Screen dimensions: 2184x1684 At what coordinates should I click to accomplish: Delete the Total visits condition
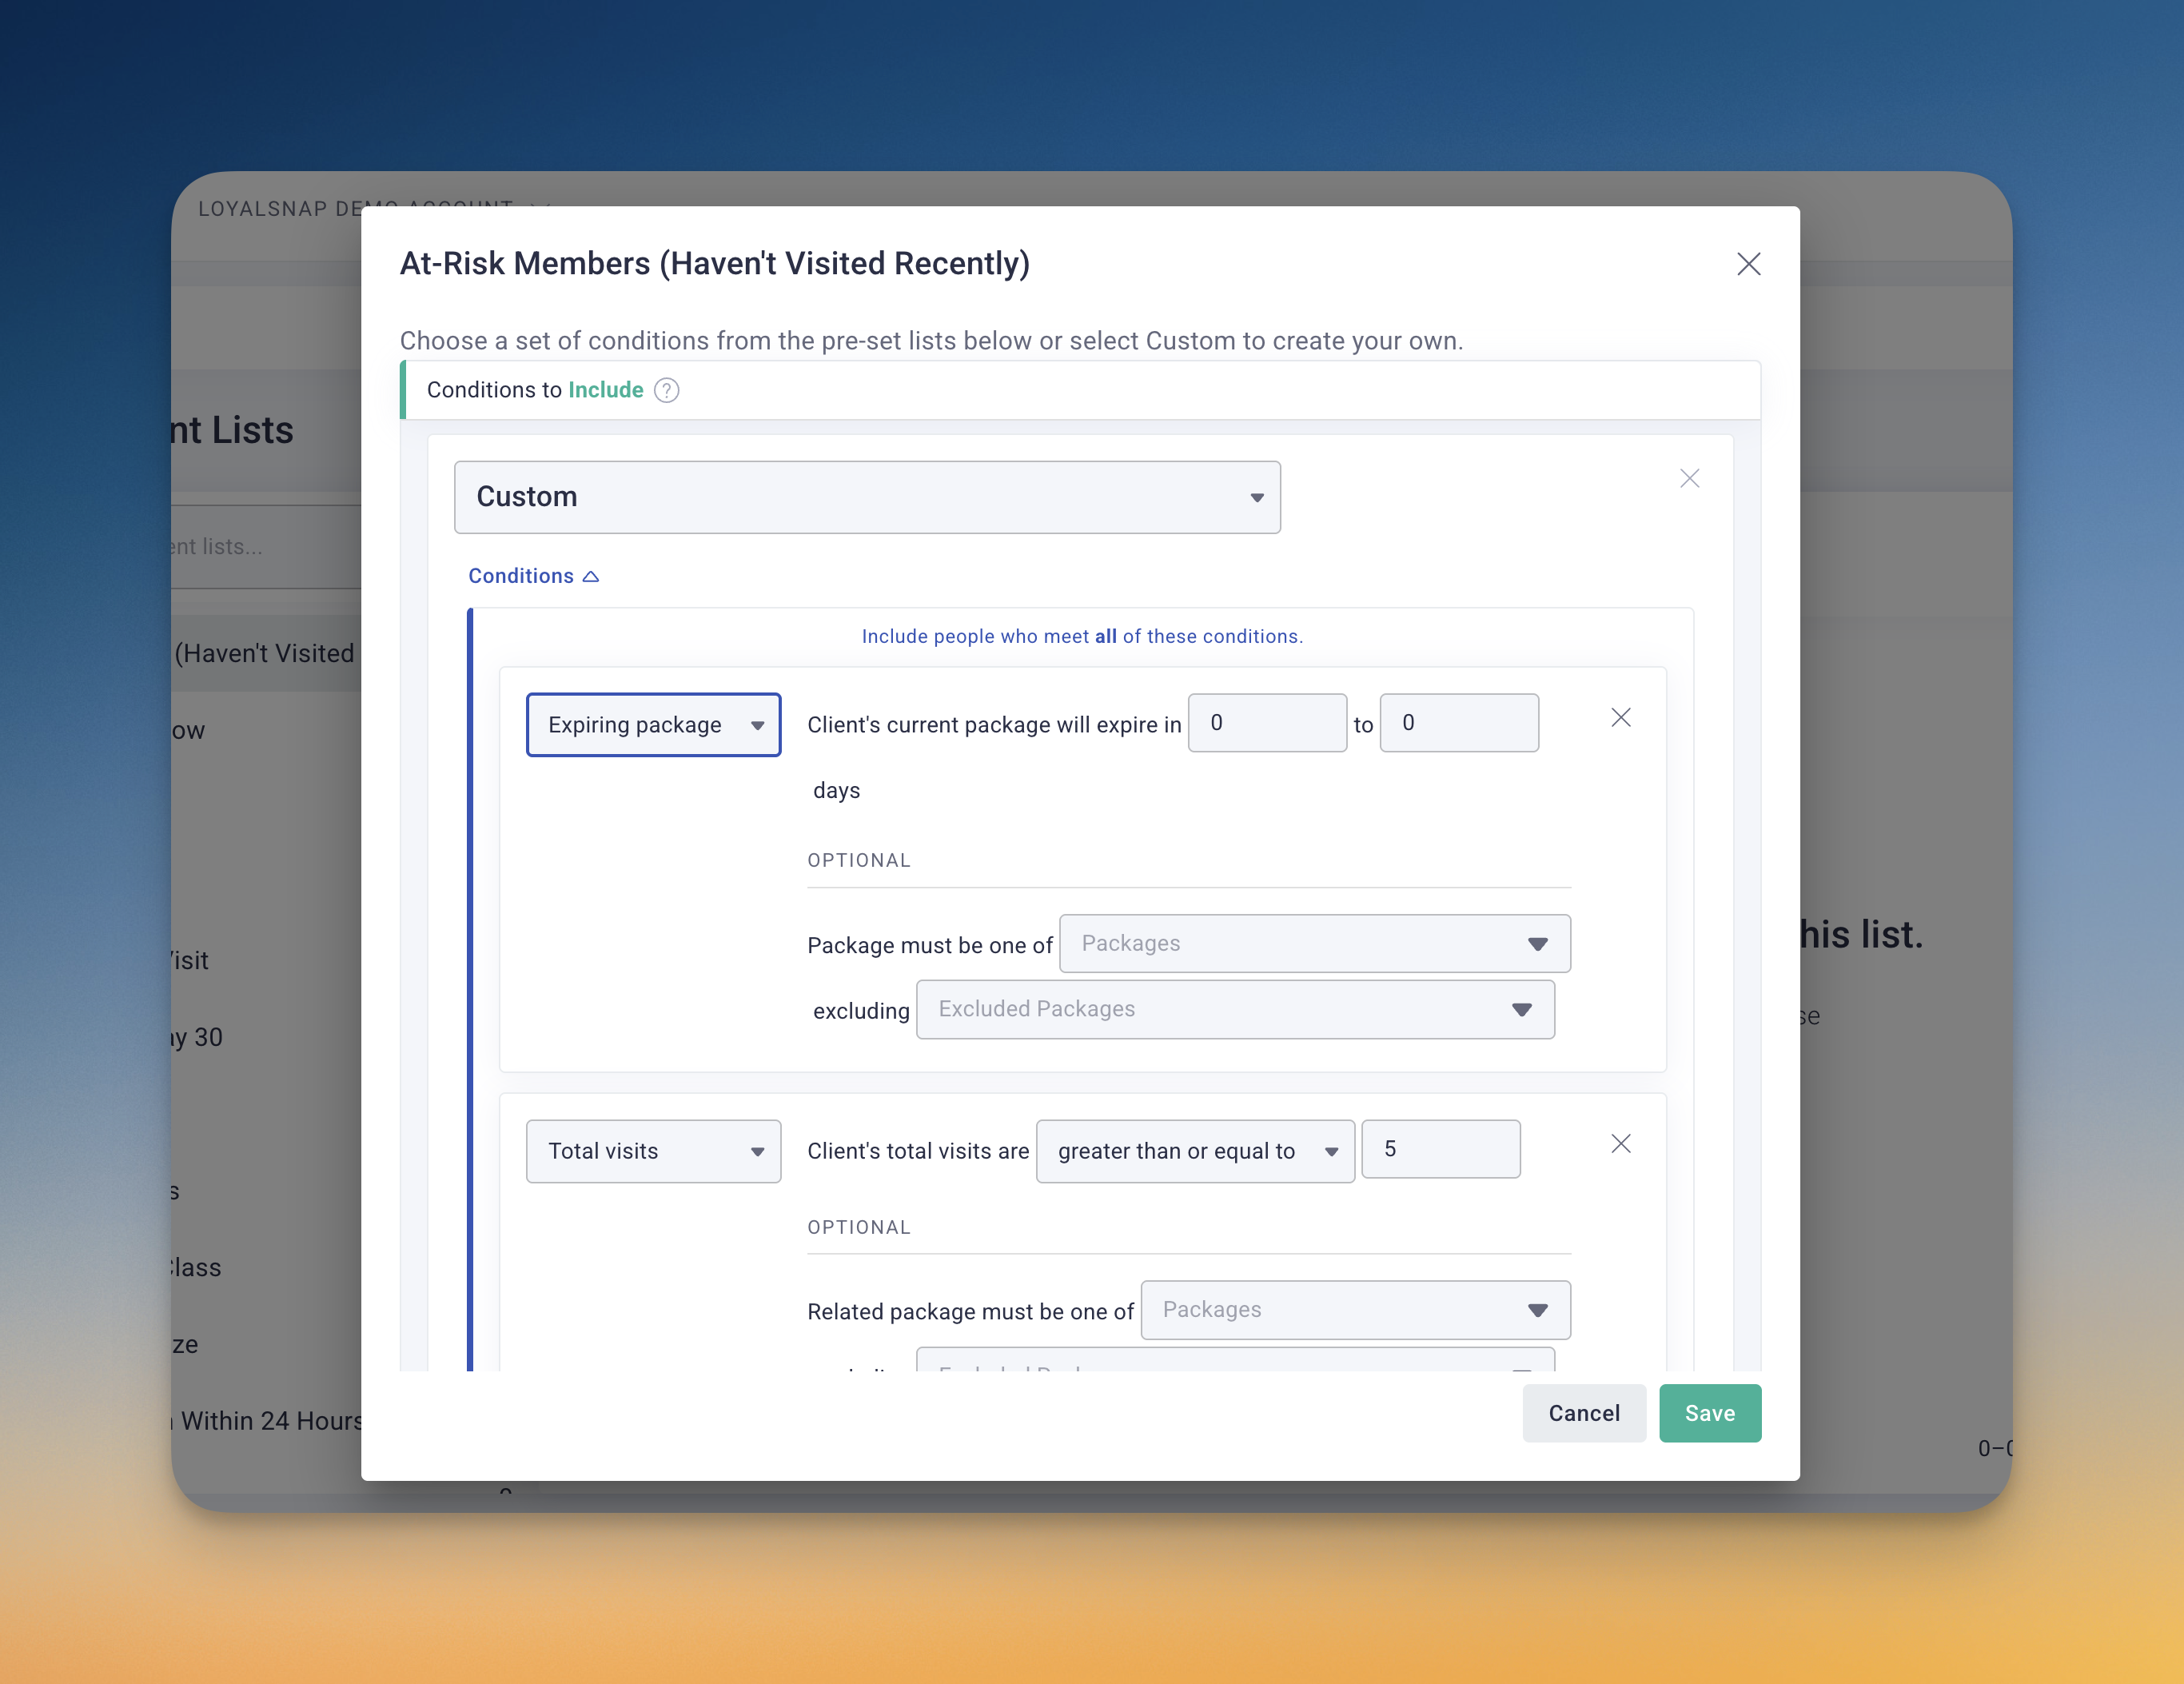tap(1621, 1144)
